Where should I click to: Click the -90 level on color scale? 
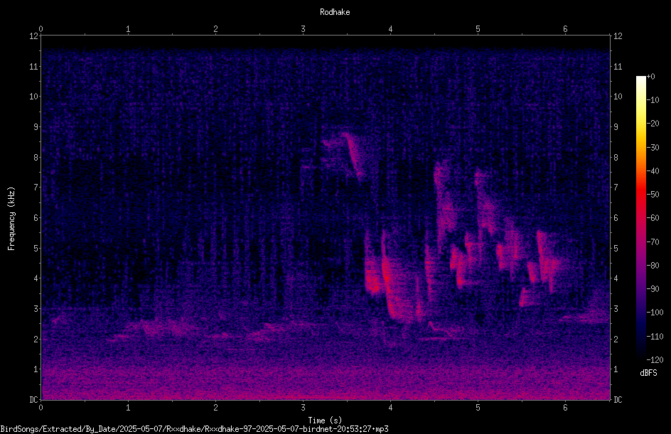pyautogui.click(x=653, y=289)
